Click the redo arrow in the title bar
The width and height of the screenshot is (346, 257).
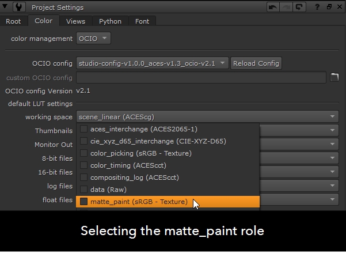286,7
